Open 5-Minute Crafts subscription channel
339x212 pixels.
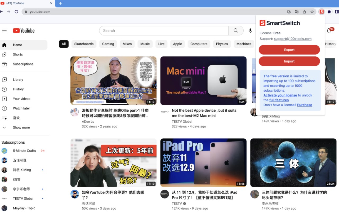(24, 151)
